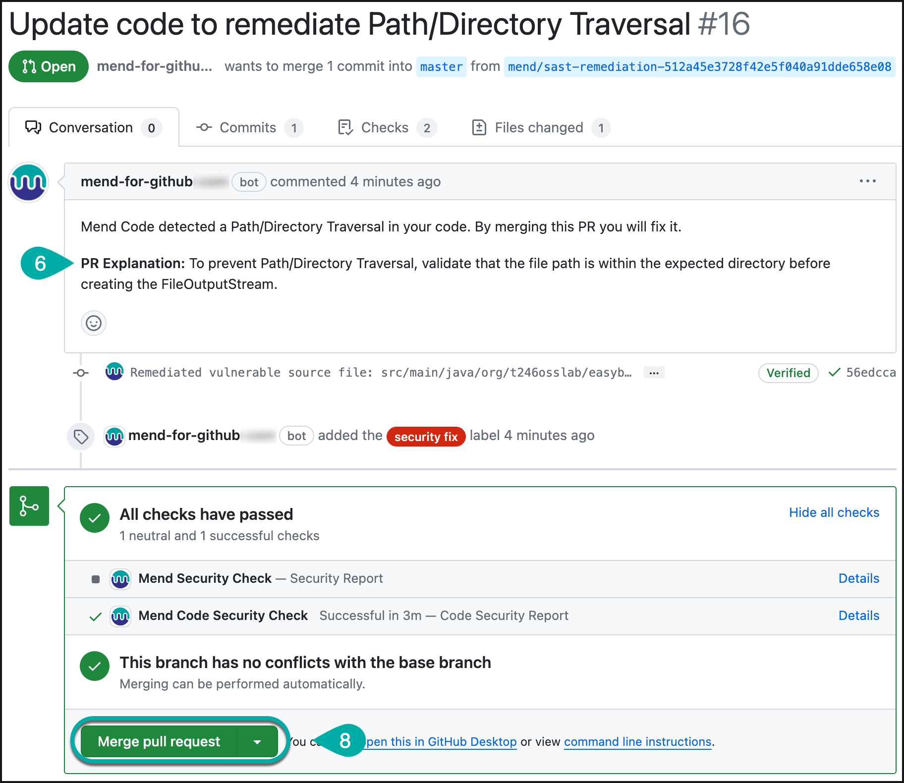Click the mend-for-github avatar beside comment
The image size is (904, 783).
coord(28,182)
